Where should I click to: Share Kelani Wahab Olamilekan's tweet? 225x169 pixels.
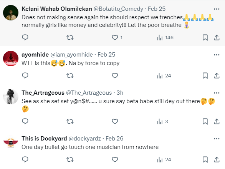[217, 38]
